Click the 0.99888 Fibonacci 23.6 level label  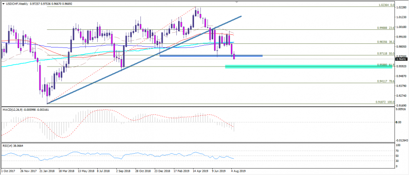tap(386, 28)
